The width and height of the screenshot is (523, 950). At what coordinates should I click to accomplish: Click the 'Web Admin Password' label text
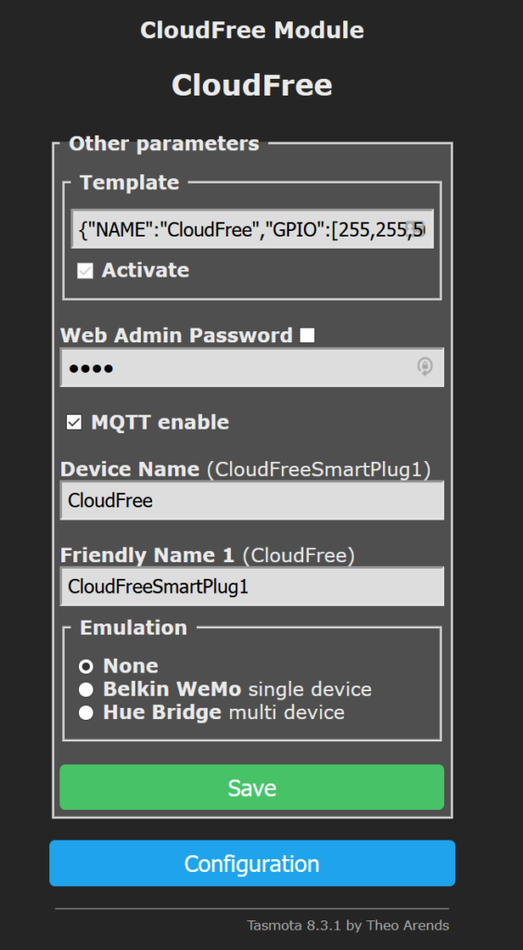click(177, 335)
